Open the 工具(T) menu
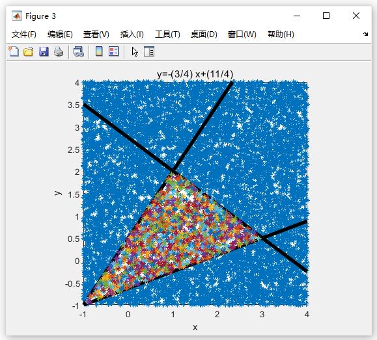 (167, 34)
